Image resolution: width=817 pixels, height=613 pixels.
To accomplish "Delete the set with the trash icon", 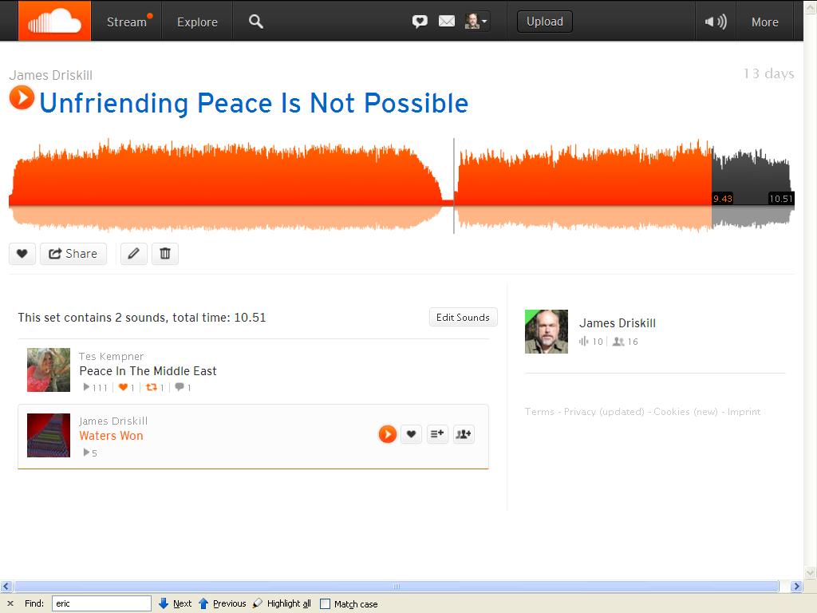I will click(165, 254).
